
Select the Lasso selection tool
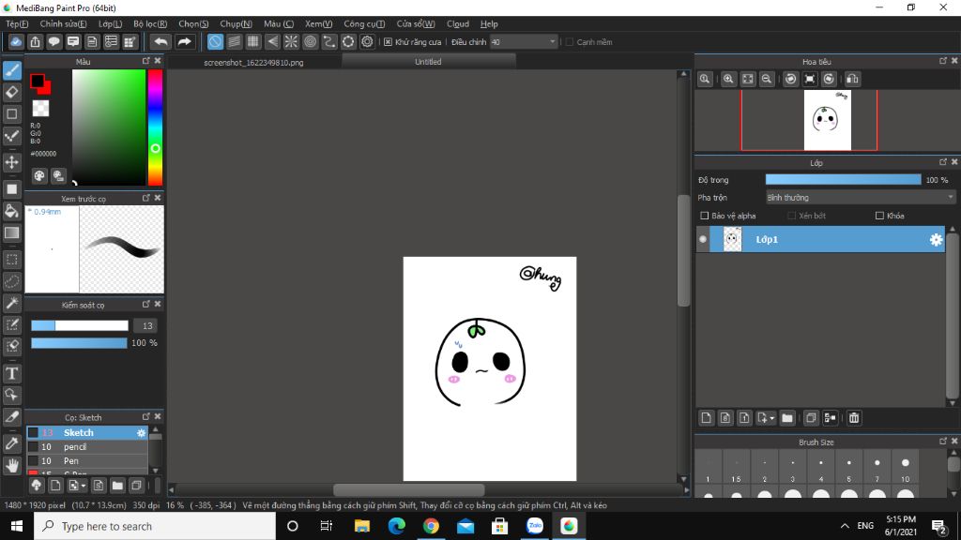12,281
